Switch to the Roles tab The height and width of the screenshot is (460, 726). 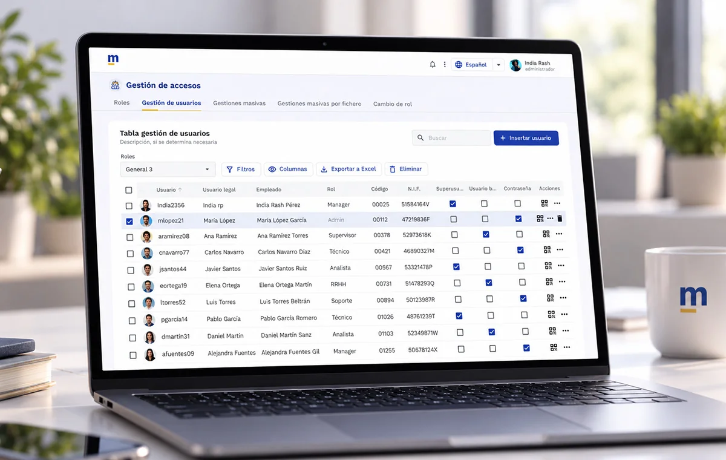click(122, 103)
